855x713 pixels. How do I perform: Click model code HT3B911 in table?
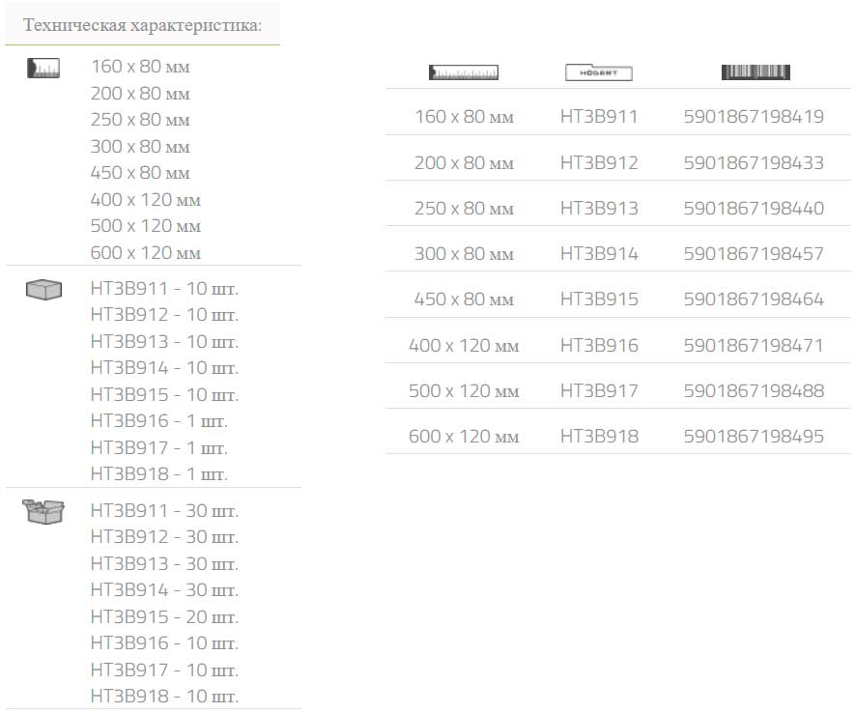point(599,117)
